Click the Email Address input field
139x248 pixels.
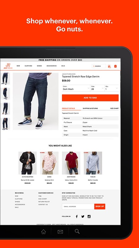pos(78,206)
